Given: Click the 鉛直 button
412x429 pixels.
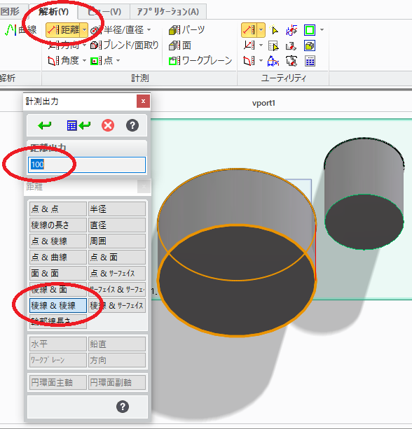Looking at the screenshot, I should 117,344.
